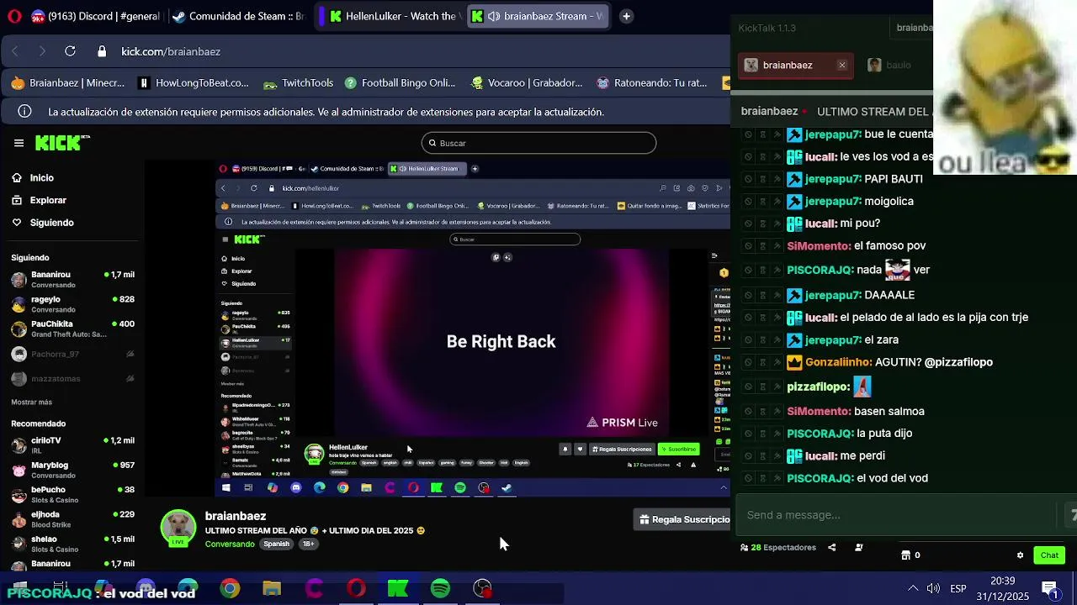1077x605 pixels.
Task: Mute audio on the braianbaez Stream tab
Action: click(x=494, y=16)
